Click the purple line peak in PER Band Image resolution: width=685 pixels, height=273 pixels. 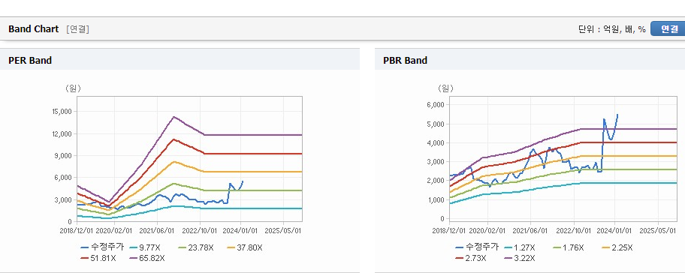174,116
